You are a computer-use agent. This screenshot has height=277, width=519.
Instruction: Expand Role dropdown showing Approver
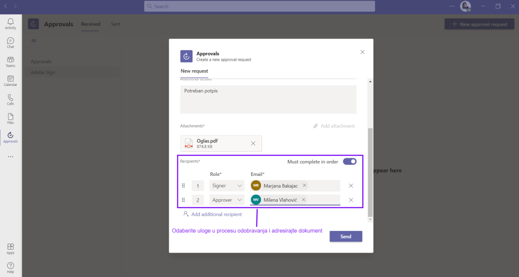tap(227, 200)
